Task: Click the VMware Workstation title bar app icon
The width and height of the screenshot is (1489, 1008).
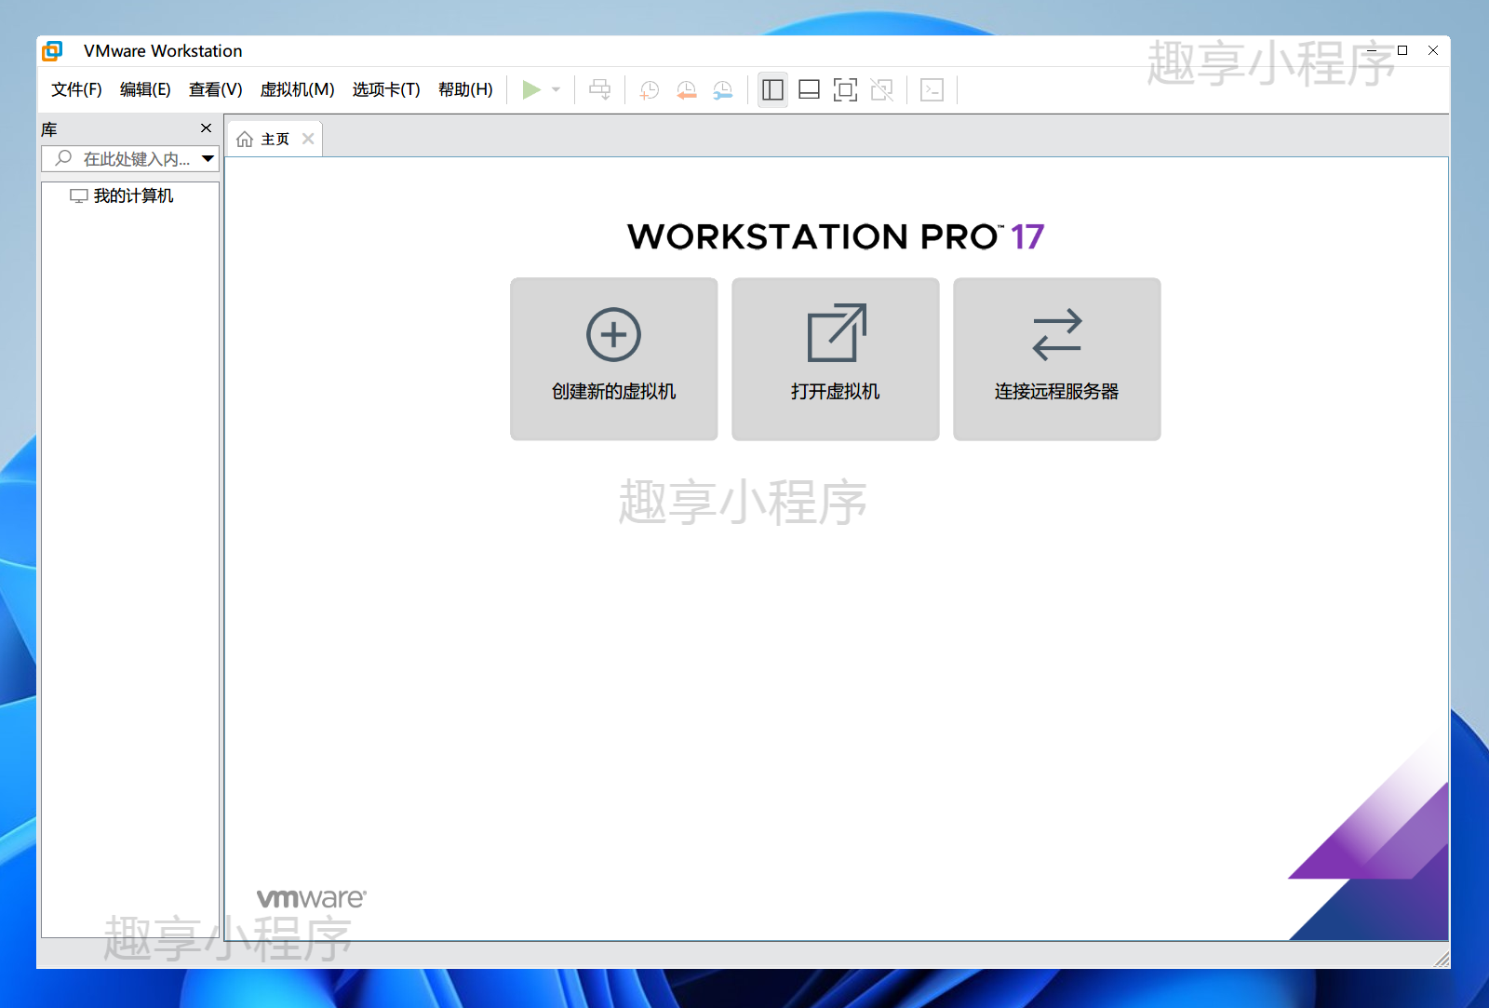Action: [x=52, y=50]
